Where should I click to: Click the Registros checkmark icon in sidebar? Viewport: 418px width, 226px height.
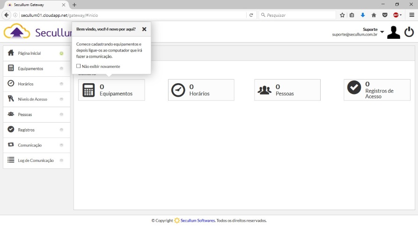coord(11,130)
